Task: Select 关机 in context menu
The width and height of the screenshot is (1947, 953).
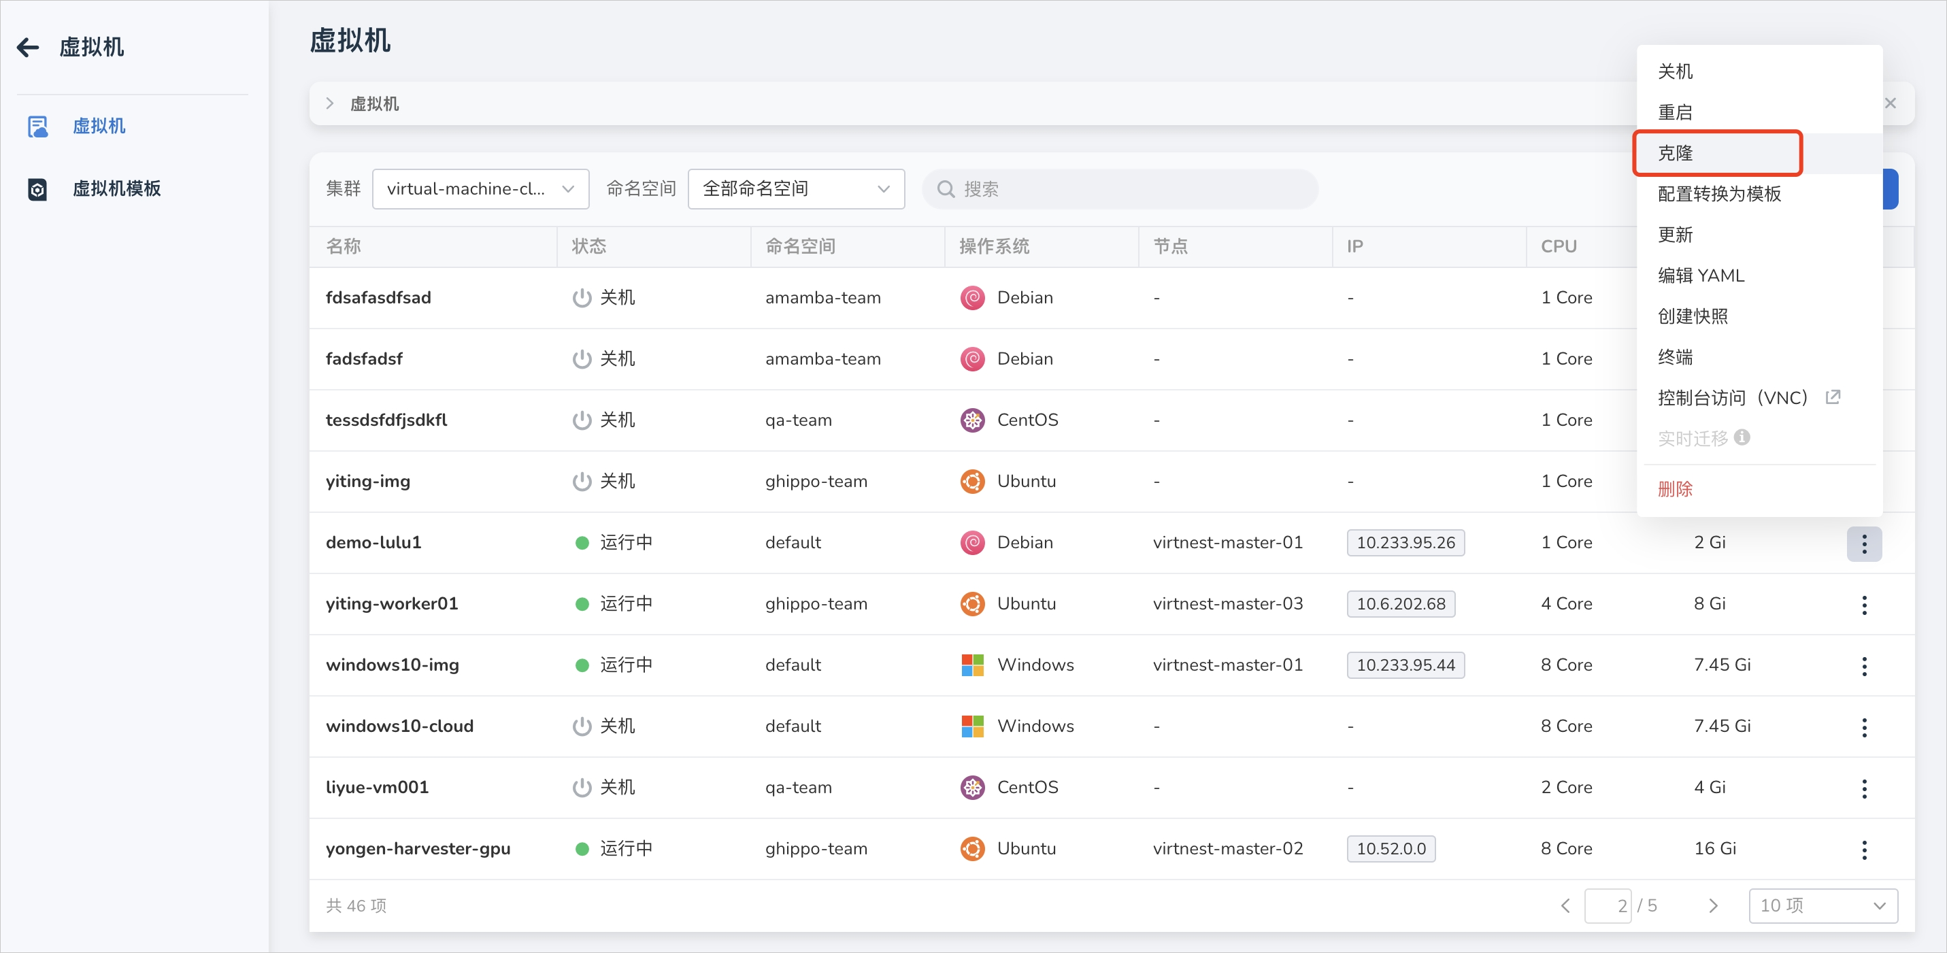Action: [1759, 72]
